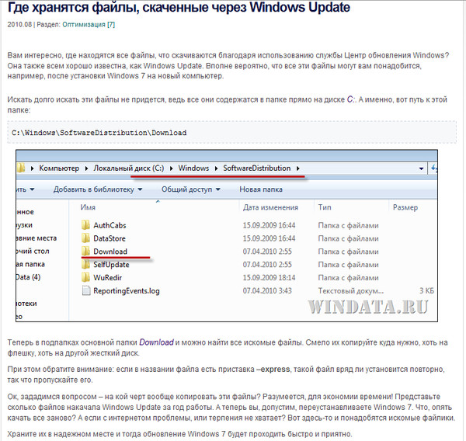Expand arrow before Компьютер breadcrumb
Screen dimensions: 466x441
click(32, 168)
